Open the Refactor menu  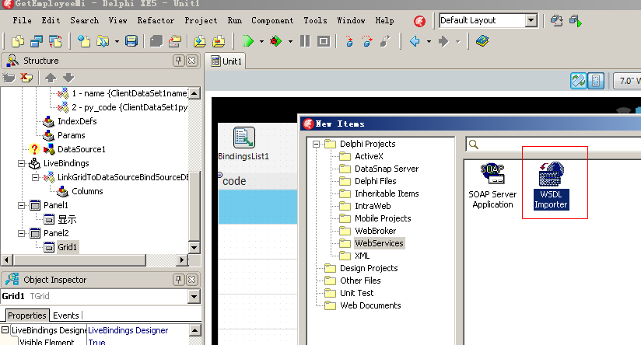156,20
